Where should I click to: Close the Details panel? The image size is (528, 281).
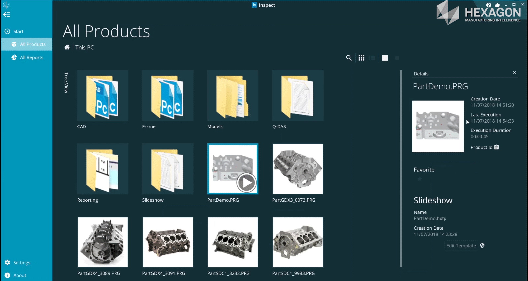pos(514,72)
